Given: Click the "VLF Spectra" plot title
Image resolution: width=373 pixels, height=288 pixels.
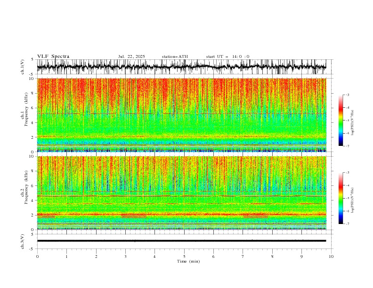Looking at the screenshot, I should coord(53,56).
